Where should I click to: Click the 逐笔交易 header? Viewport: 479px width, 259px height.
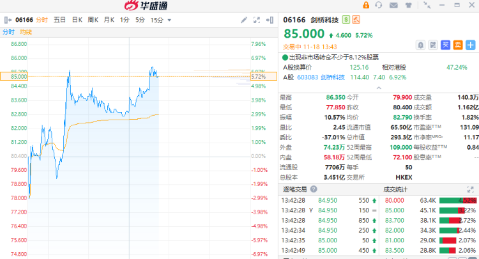pyautogui.click(x=295, y=189)
